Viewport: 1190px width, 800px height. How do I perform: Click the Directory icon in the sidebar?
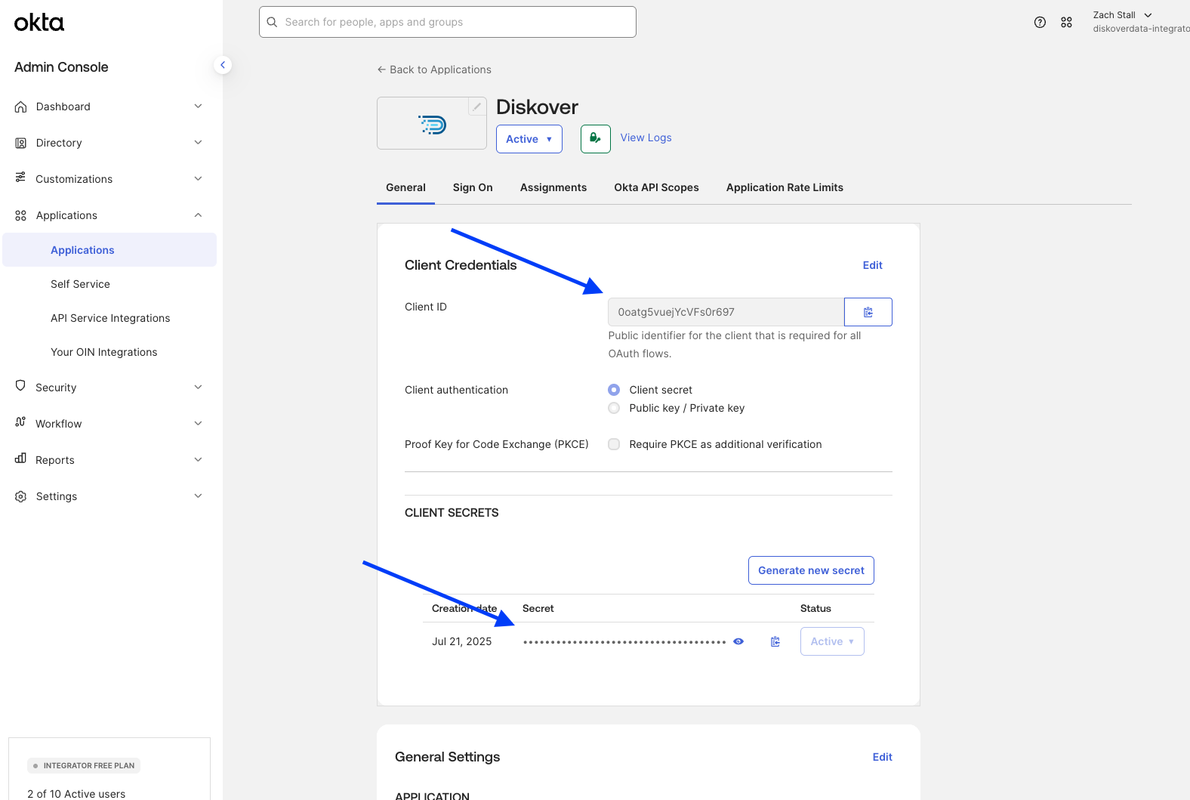(x=20, y=143)
